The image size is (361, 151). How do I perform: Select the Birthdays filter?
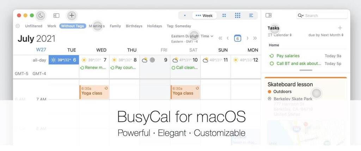click(x=134, y=26)
